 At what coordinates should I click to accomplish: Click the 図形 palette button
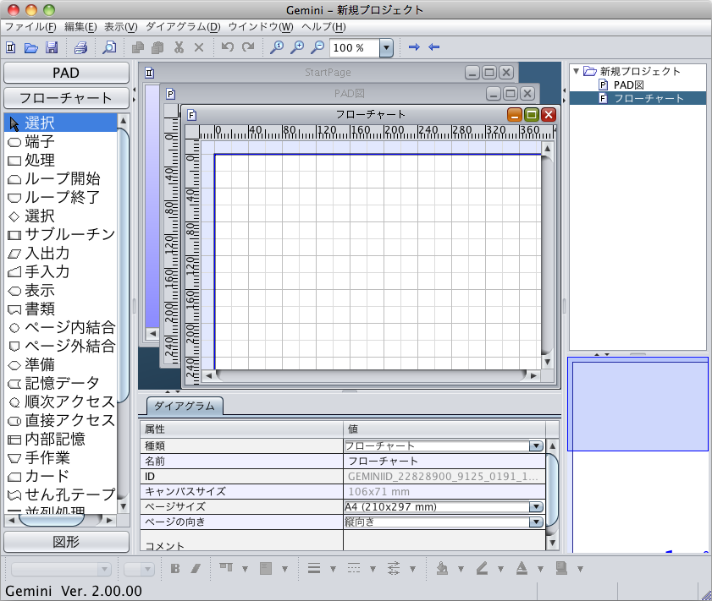point(66,542)
